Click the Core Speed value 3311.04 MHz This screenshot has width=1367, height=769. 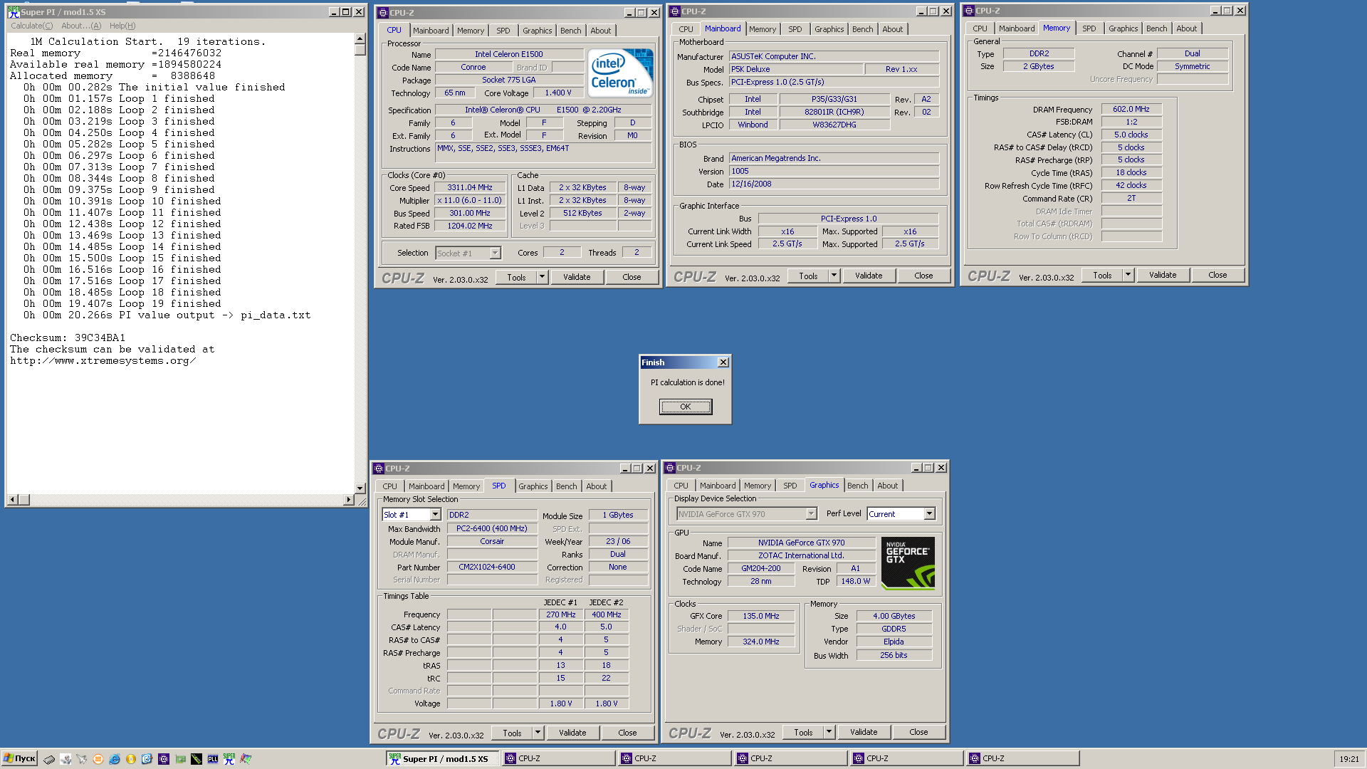[470, 188]
